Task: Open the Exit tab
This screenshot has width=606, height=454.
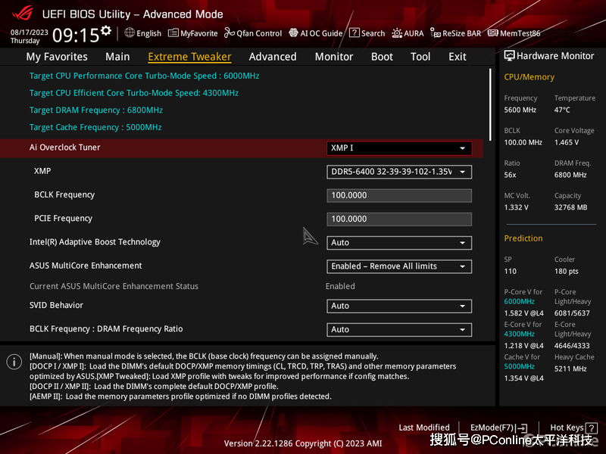Action: [458, 57]
